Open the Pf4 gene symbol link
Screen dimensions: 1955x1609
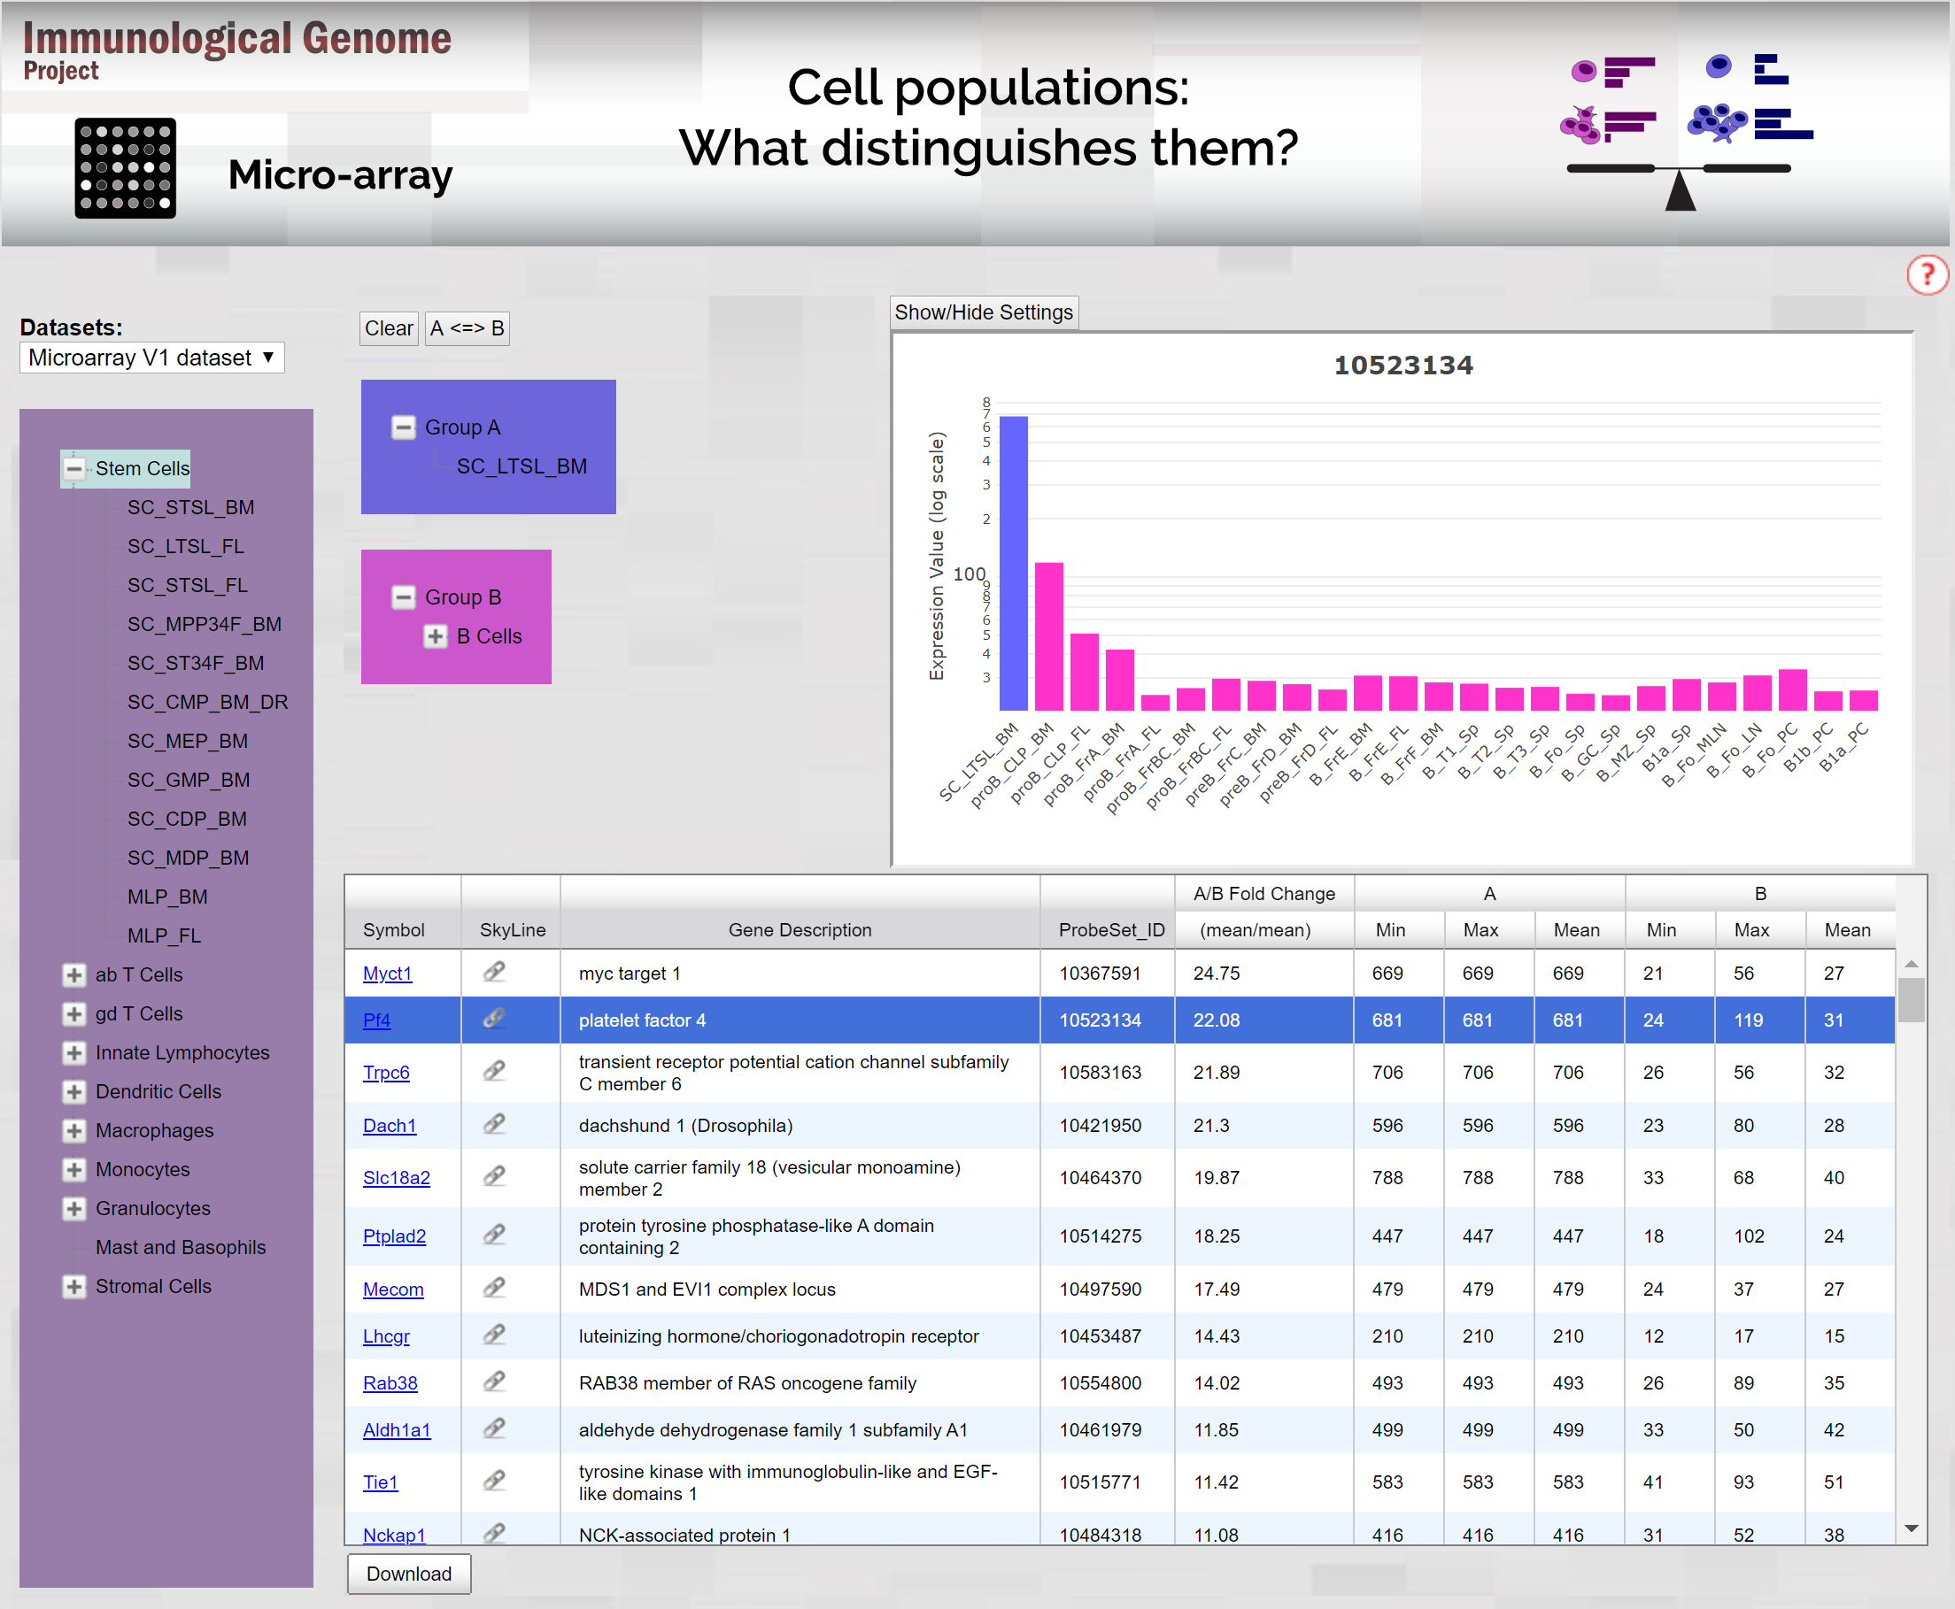[x=376, y=1020]
